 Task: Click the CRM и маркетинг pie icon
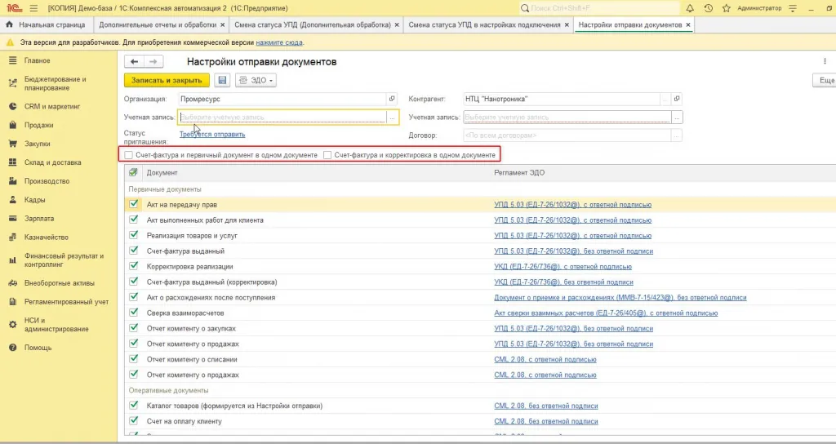(x=12, y=106)
